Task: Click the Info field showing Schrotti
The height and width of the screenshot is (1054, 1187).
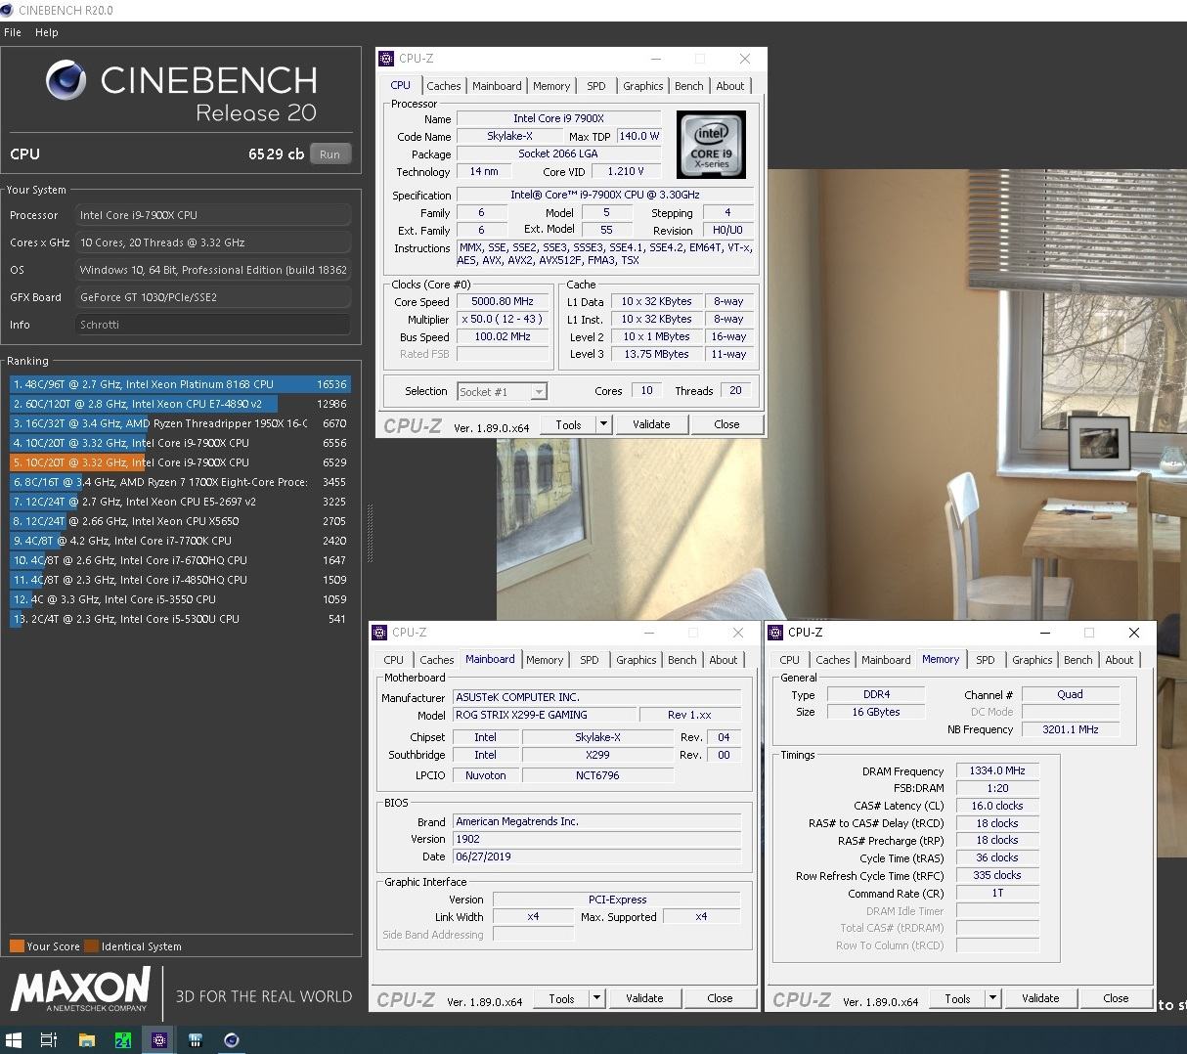Action: [x=213, y=325]
